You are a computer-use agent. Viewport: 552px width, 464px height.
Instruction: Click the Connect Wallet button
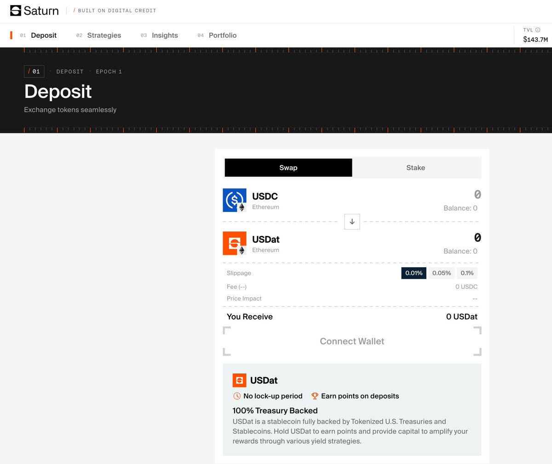click(x=352, y=341)
